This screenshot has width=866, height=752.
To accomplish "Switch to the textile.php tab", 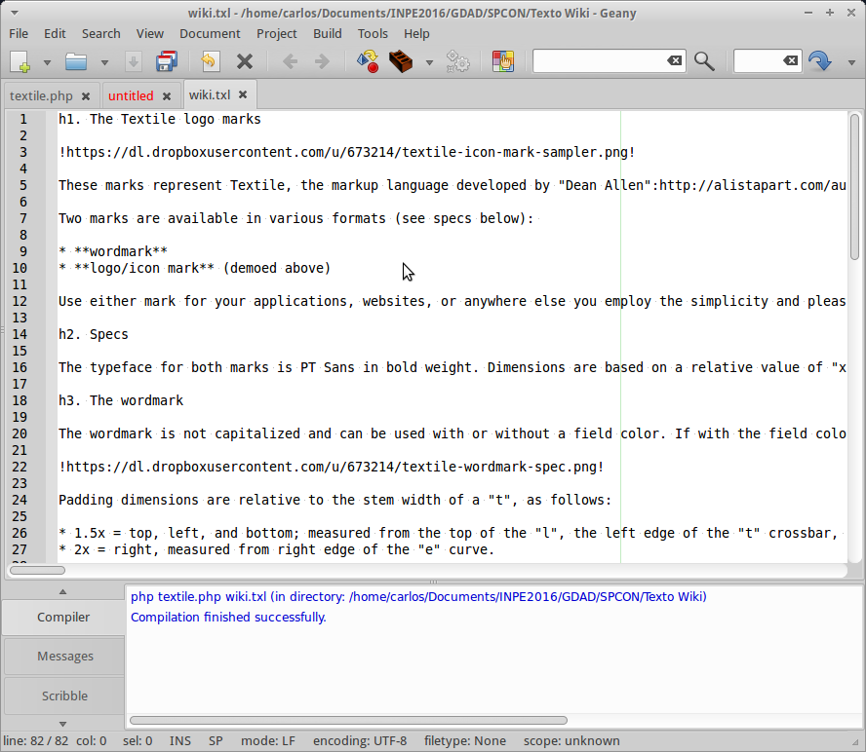I will click(41, 96).
